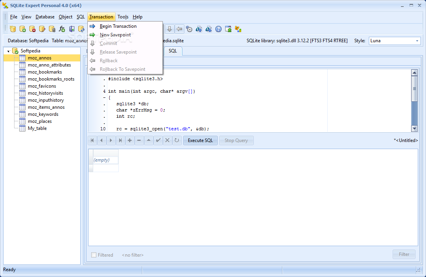426x277 pixels.
Task: Select the moz_bookmarks_roots table
Action: tap(51, 79)
